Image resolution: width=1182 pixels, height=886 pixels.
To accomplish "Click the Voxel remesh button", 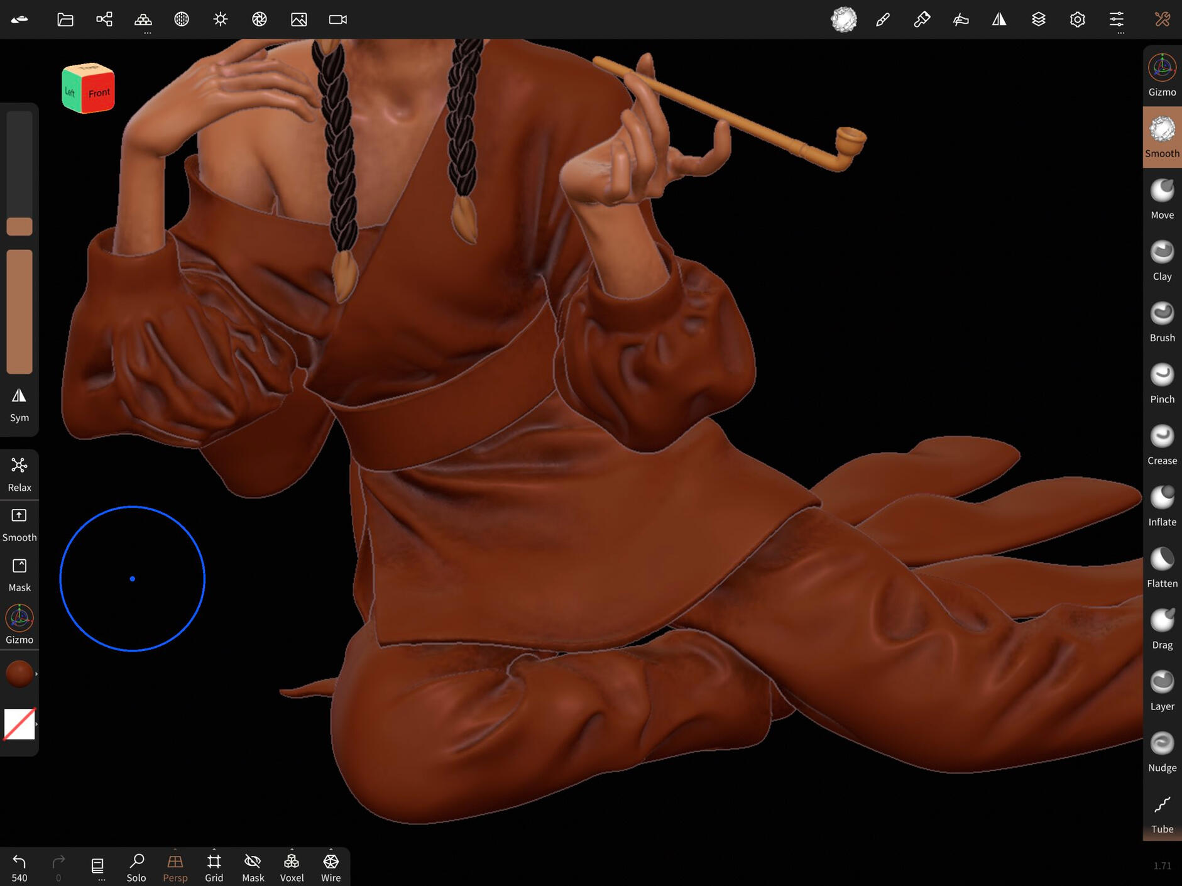I will point(292,867).
